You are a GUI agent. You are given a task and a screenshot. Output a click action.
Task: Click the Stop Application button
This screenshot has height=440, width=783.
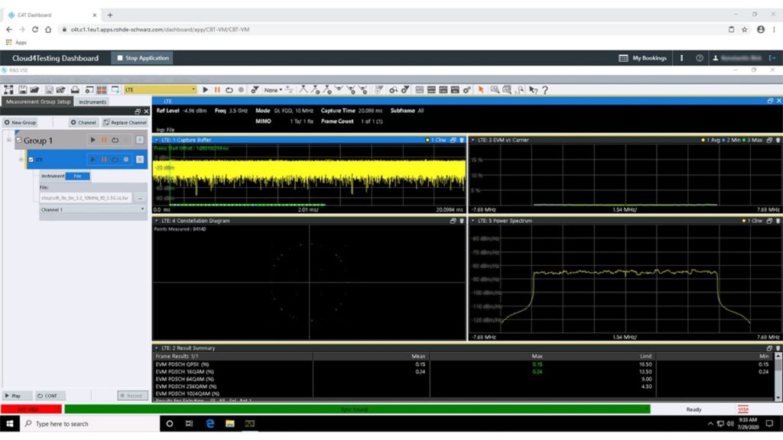point(143,58)
